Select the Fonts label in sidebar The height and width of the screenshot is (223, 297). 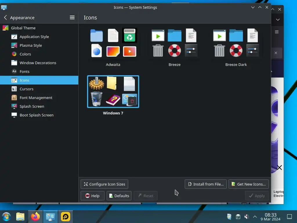point(24,71)
